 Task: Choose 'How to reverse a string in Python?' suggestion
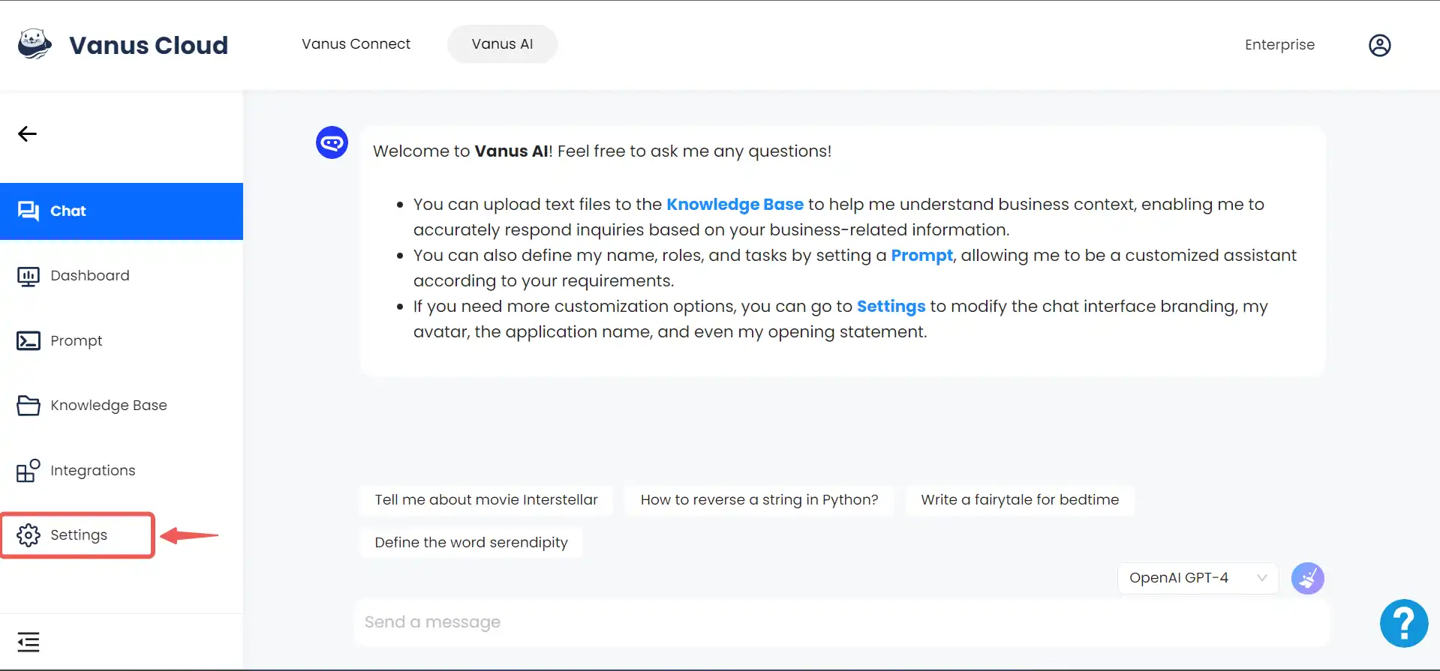point(759,500)
